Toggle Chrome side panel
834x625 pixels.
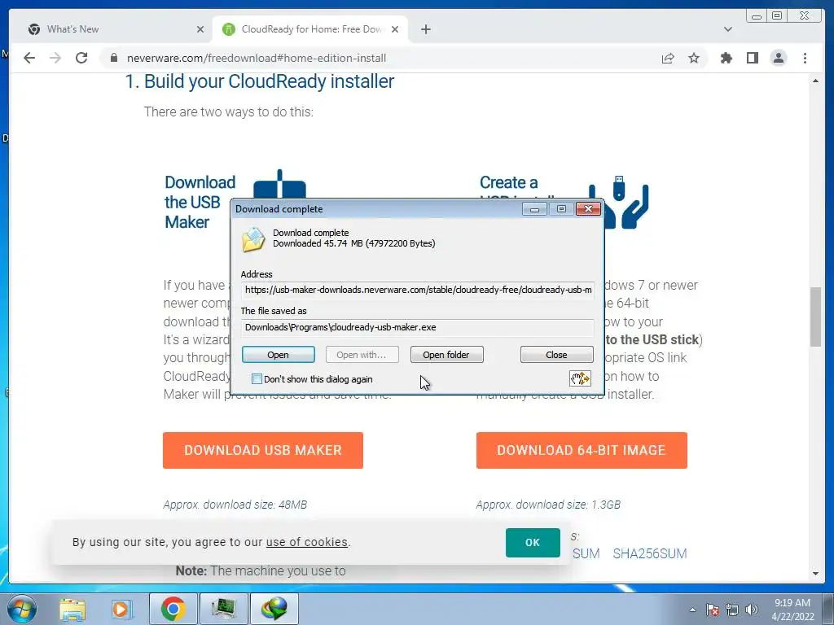[752, 58]
